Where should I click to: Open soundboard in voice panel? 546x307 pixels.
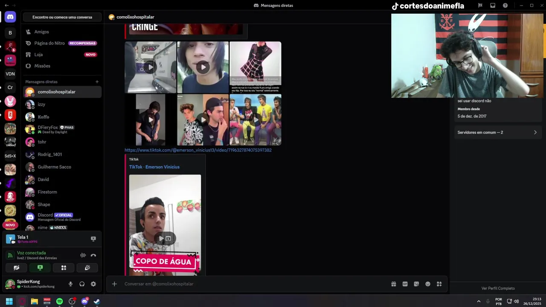point(87,268)
